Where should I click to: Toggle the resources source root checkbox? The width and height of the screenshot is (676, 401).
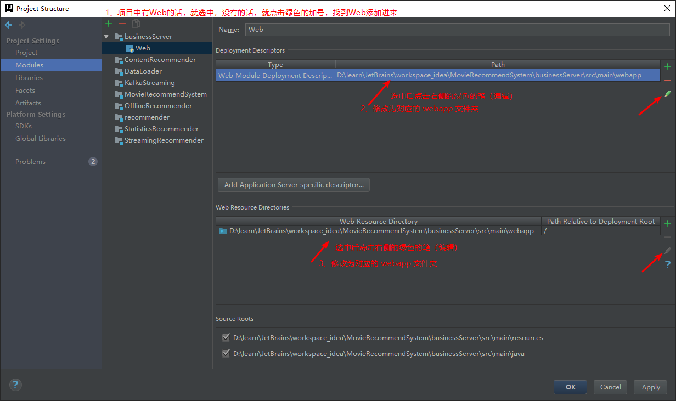(226, 337)
